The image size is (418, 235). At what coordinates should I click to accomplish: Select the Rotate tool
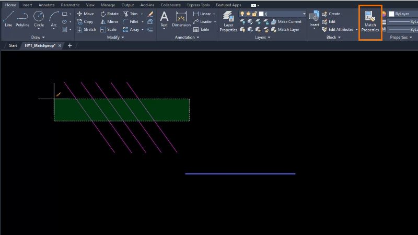[x=110, y=14]
